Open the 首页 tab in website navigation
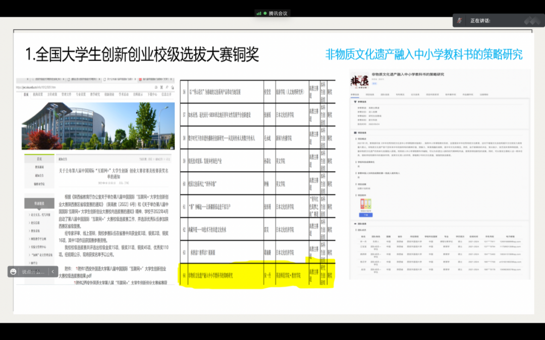Image resolution: width=545 pixels, height=340 pixels. pyautogui.click(x=26, y=94)
